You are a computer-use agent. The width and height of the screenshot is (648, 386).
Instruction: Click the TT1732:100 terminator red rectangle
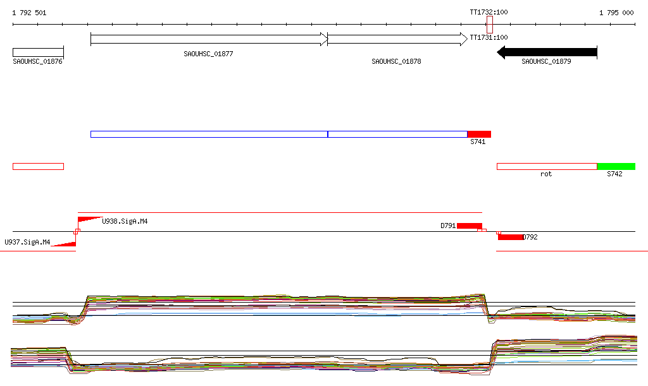(490, 25)
